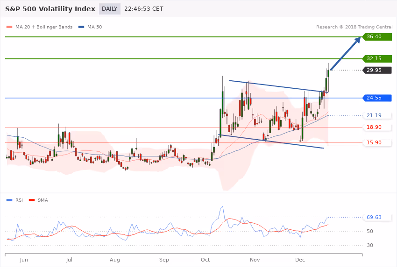
Task: Click the 32.15 resistance price tag
Action: 377,59
